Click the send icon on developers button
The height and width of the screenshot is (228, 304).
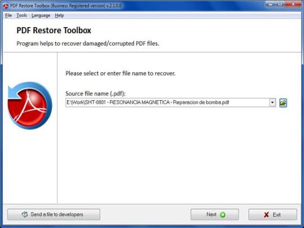[25, 214]
